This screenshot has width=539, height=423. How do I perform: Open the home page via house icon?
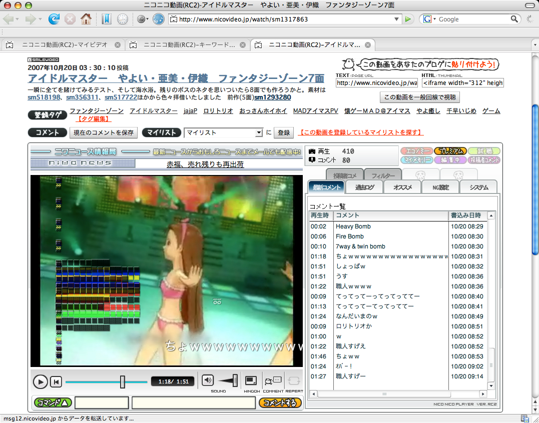pyautogui.click(x=86, y=19)
